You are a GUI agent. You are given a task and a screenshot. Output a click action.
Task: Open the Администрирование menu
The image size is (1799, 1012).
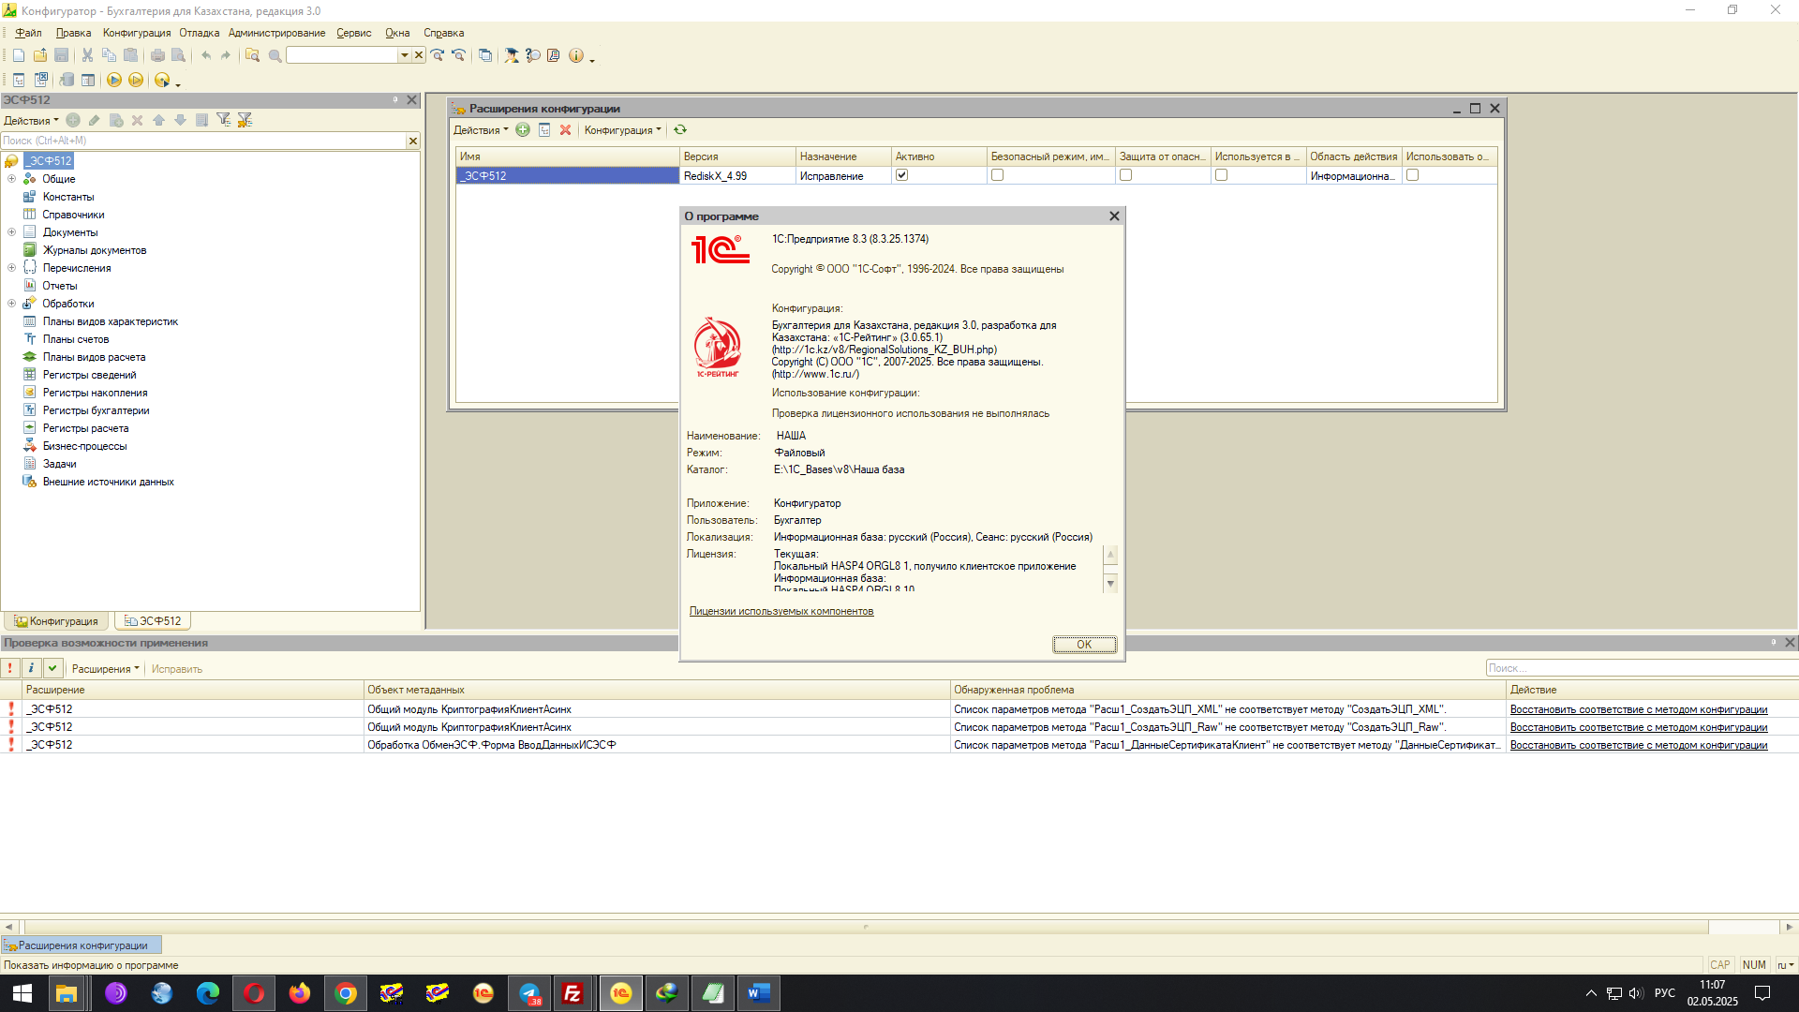pyautogui.click(x=277, y=33)
